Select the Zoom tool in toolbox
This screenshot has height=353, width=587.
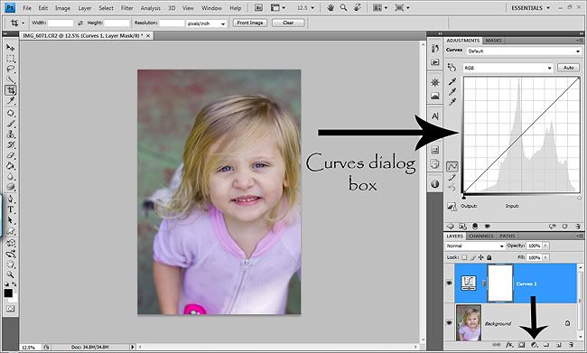(10, 274)
